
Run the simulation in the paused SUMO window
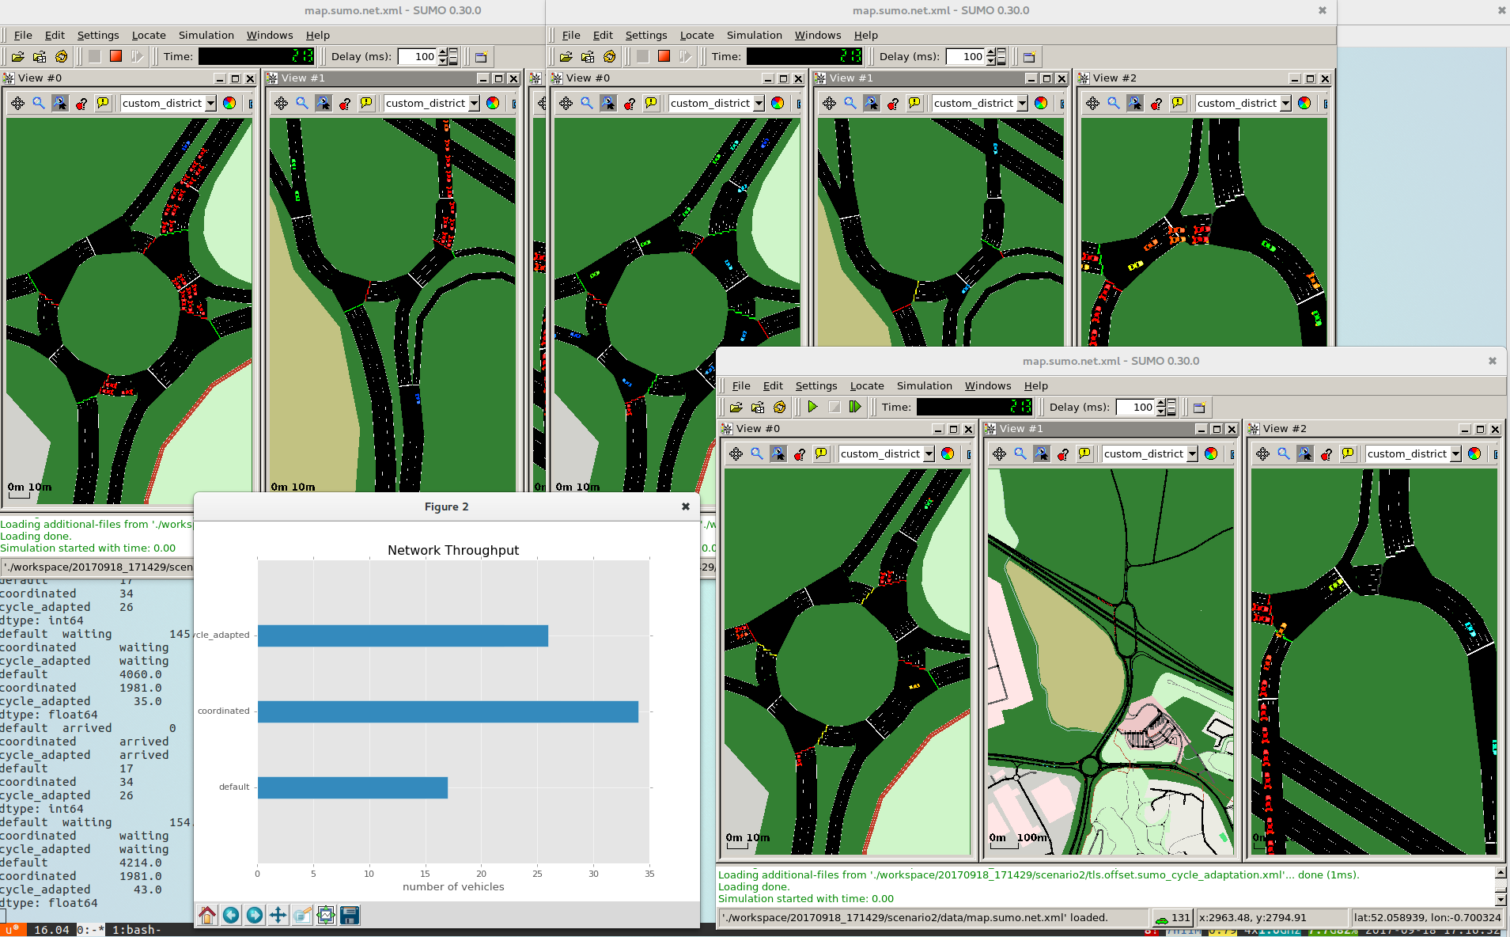[x=812, y=407]
